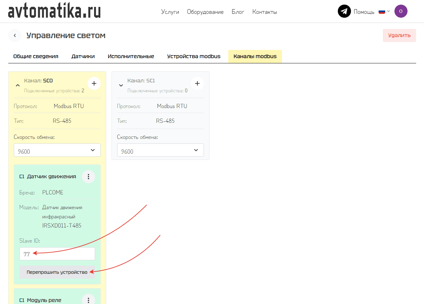Open SC0 baud rate dropdown
This screenshot has height=304, width=424.
[57, 150]
